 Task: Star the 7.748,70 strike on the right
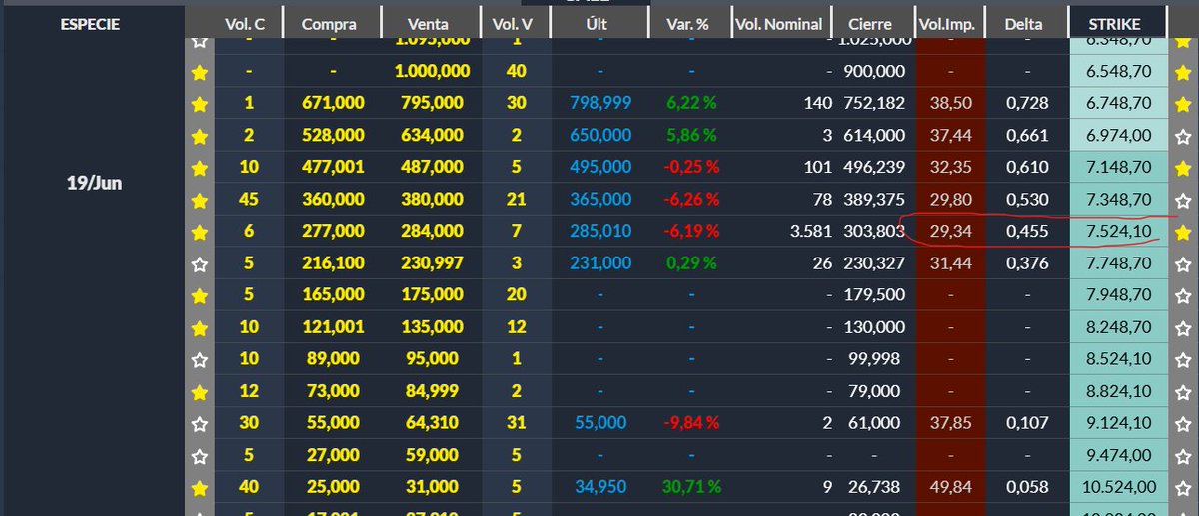[1183, 263]
